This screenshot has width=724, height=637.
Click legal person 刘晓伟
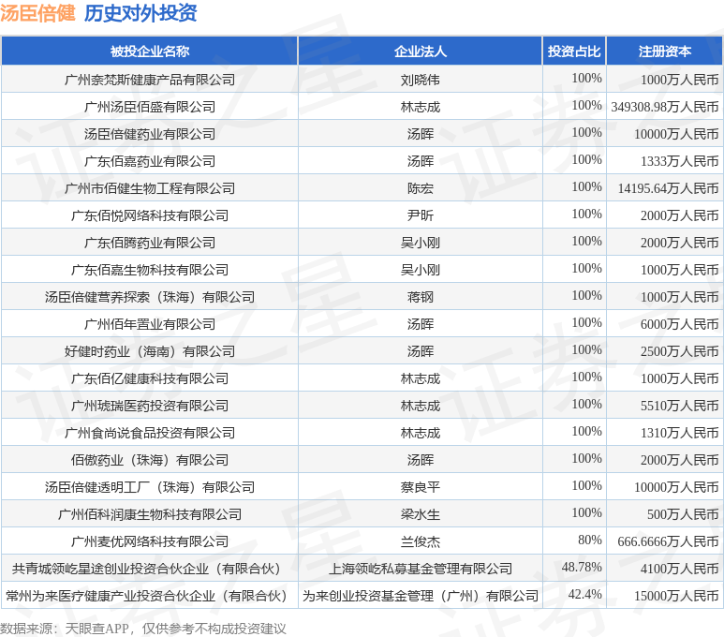point(421,80)
